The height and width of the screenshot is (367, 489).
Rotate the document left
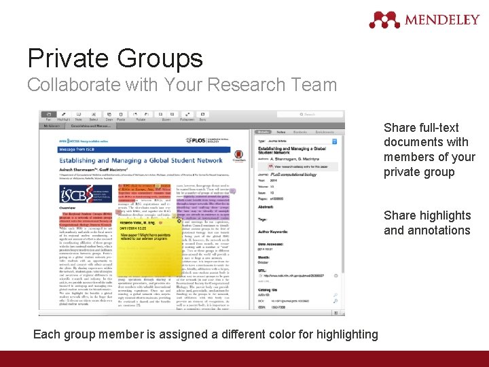pyautogui.click(x=135, y=115)
